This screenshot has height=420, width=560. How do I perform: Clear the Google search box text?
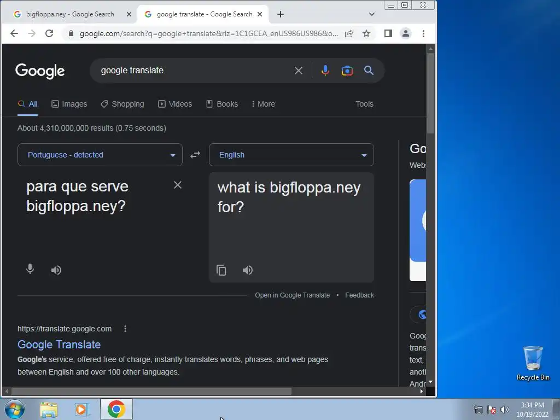[x=299, y=71]
